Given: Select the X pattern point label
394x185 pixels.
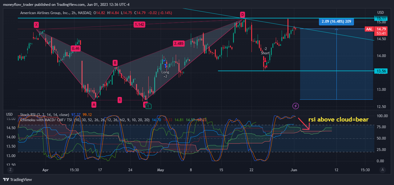Looking at the screenshot, I should (x=37, y=25).
